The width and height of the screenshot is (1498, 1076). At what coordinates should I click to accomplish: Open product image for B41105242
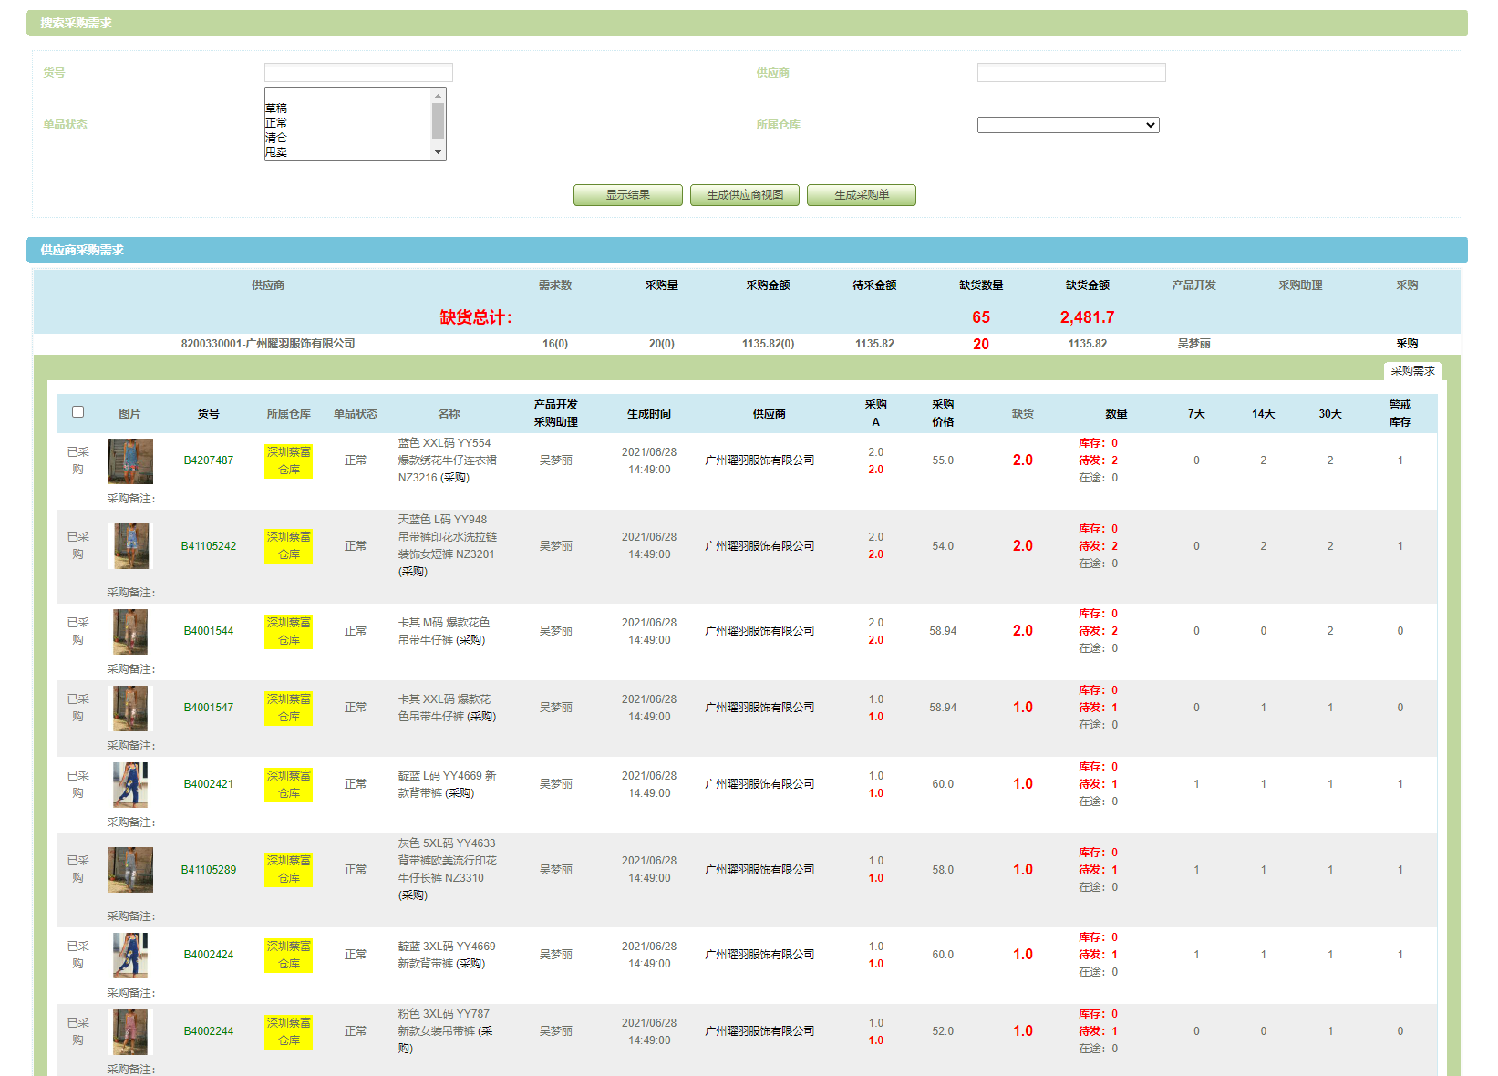(130, 546)
